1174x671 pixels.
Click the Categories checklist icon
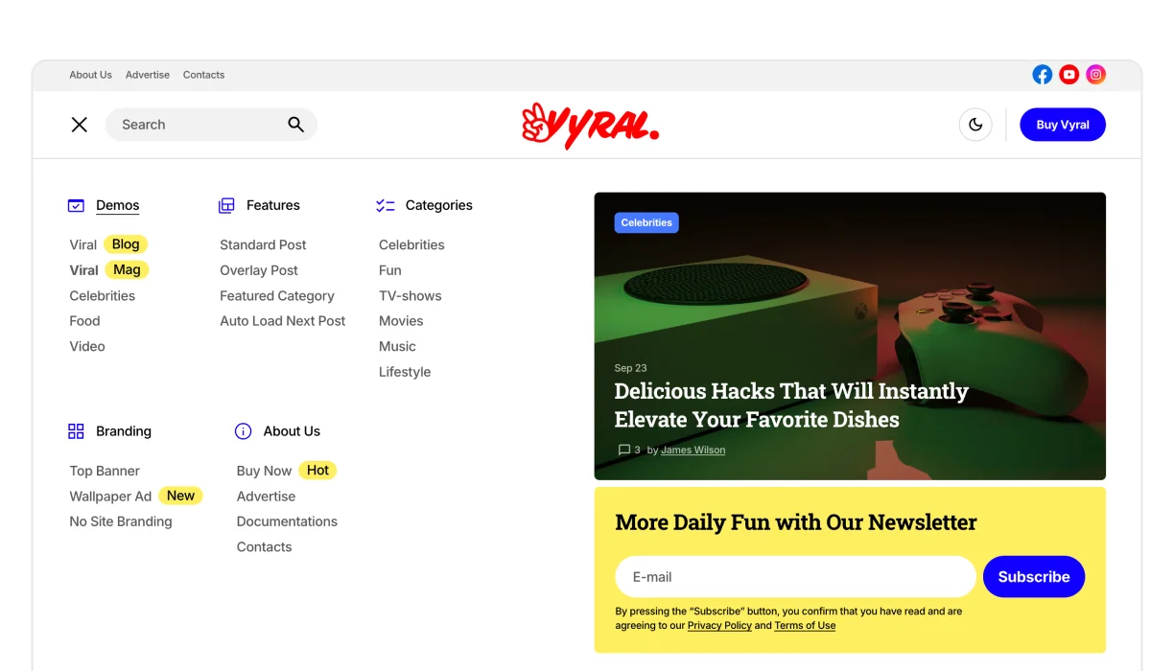[386, 205]
